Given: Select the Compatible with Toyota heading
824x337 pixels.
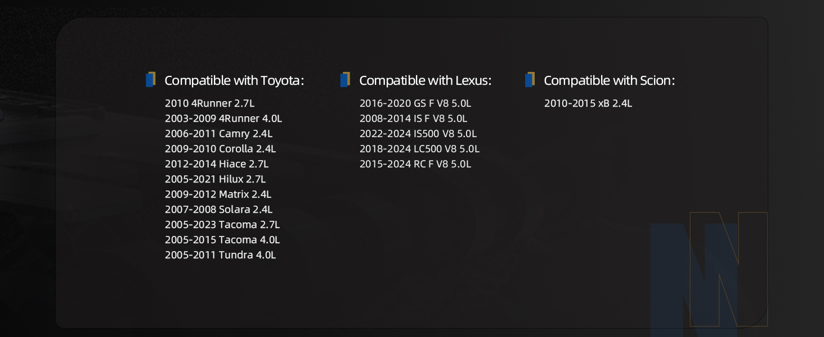Looking at the screenshot, I should pos(234,80).
